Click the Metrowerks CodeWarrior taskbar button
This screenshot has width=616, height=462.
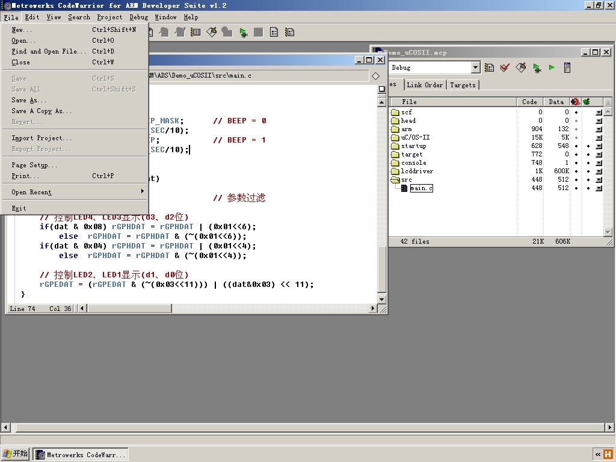pos(81,455)
